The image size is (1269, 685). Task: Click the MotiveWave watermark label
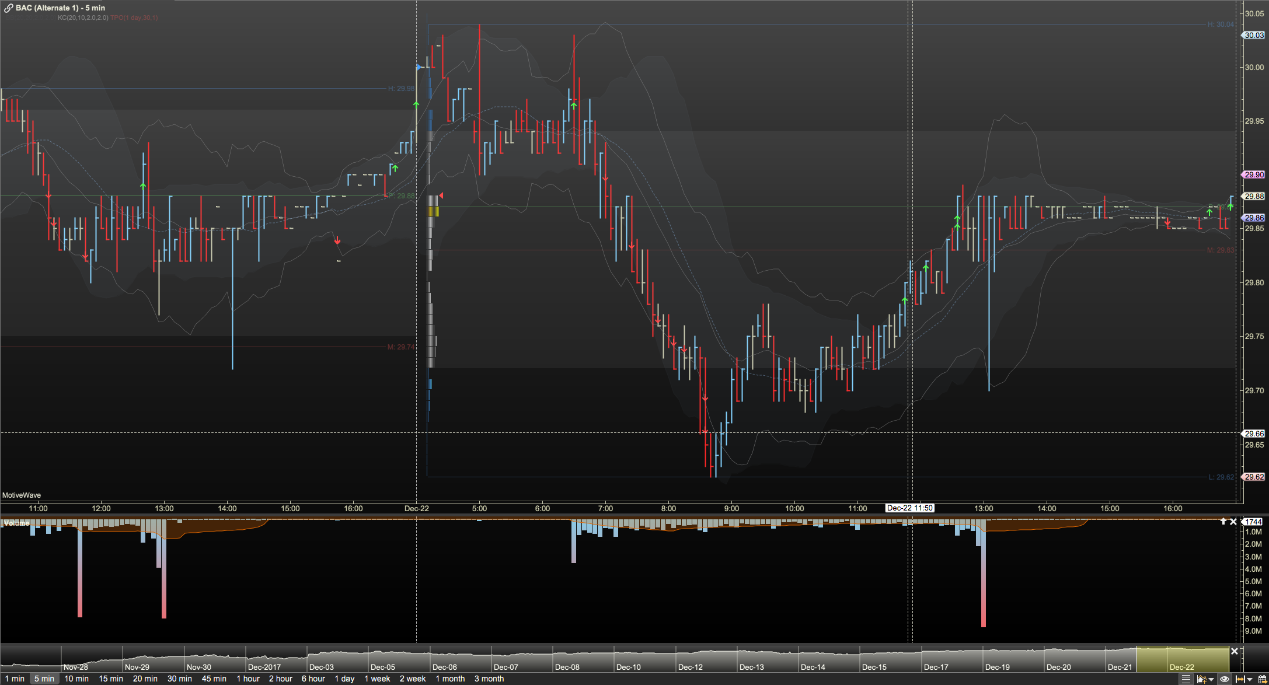22,495
